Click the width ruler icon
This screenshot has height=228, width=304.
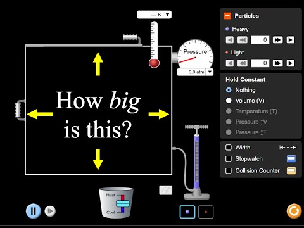pyautogui.click(x=288, y=148)
